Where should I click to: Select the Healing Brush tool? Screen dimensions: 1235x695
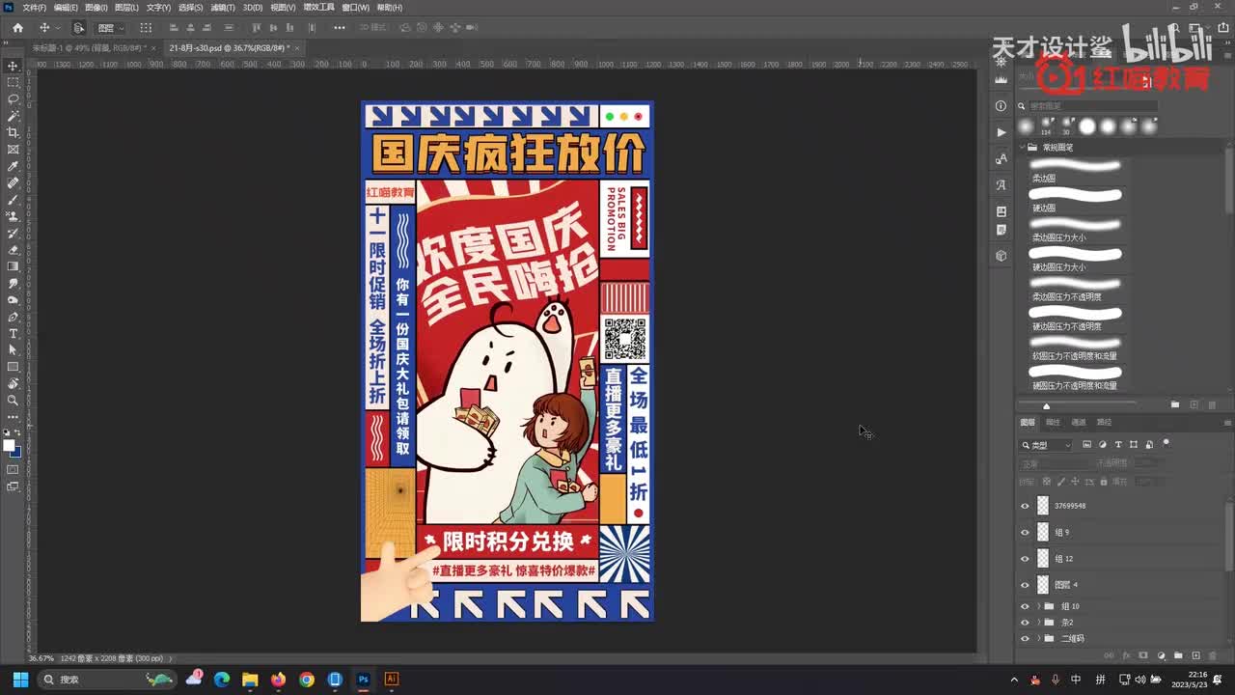tap(13, 182)
